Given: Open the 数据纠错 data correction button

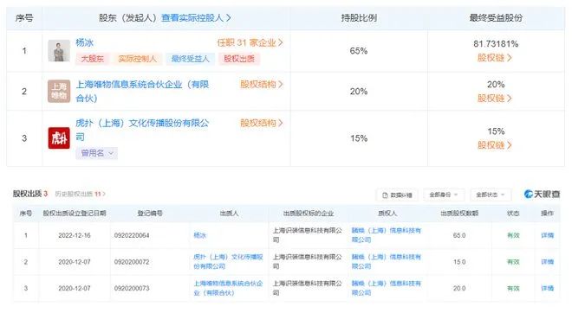Looking at the screenshot, I should pos(397,195).
